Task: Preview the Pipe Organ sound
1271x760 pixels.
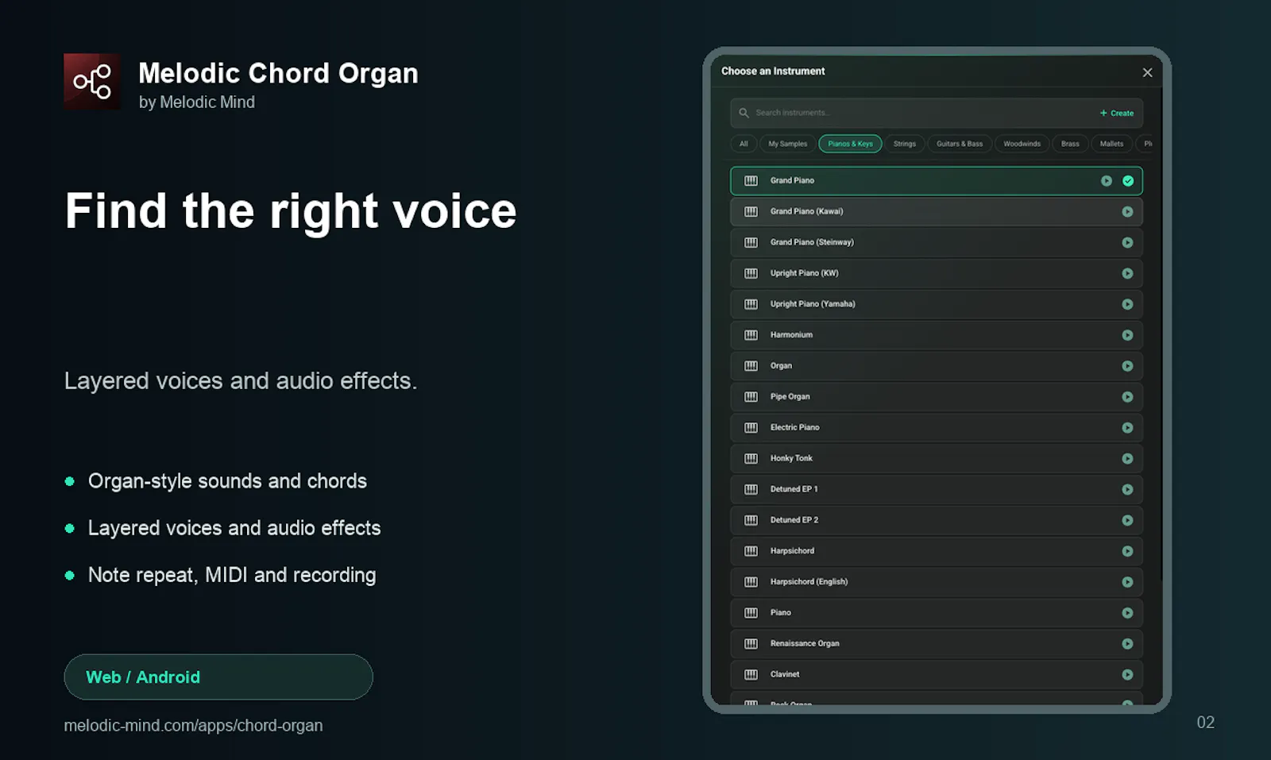Action: [1127, 397]
